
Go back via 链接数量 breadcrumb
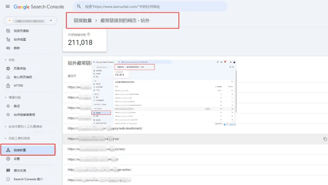coord(83,21)
